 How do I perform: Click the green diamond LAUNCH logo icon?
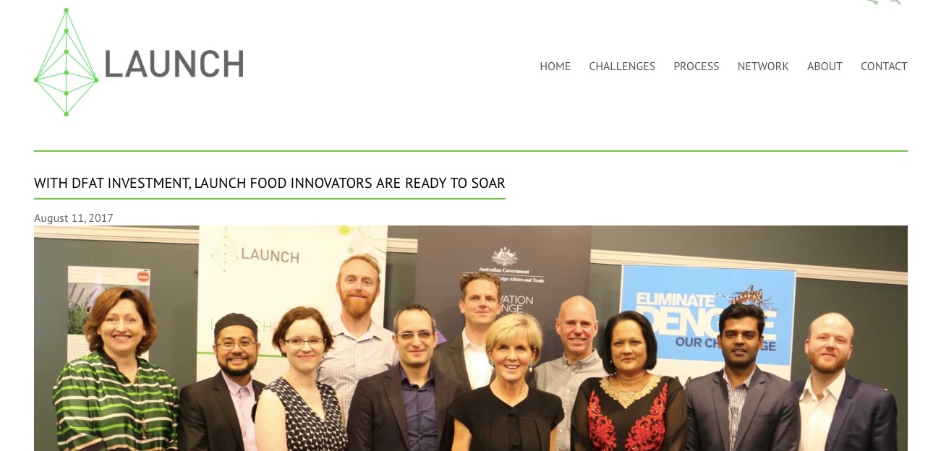pyautogui.click(x=66, y=62)
